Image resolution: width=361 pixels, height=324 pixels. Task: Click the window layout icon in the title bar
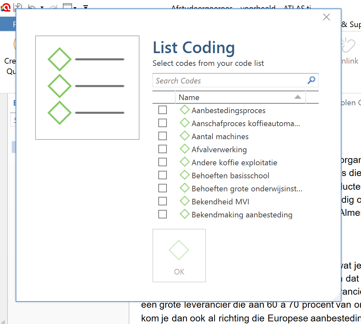[67, 7]
